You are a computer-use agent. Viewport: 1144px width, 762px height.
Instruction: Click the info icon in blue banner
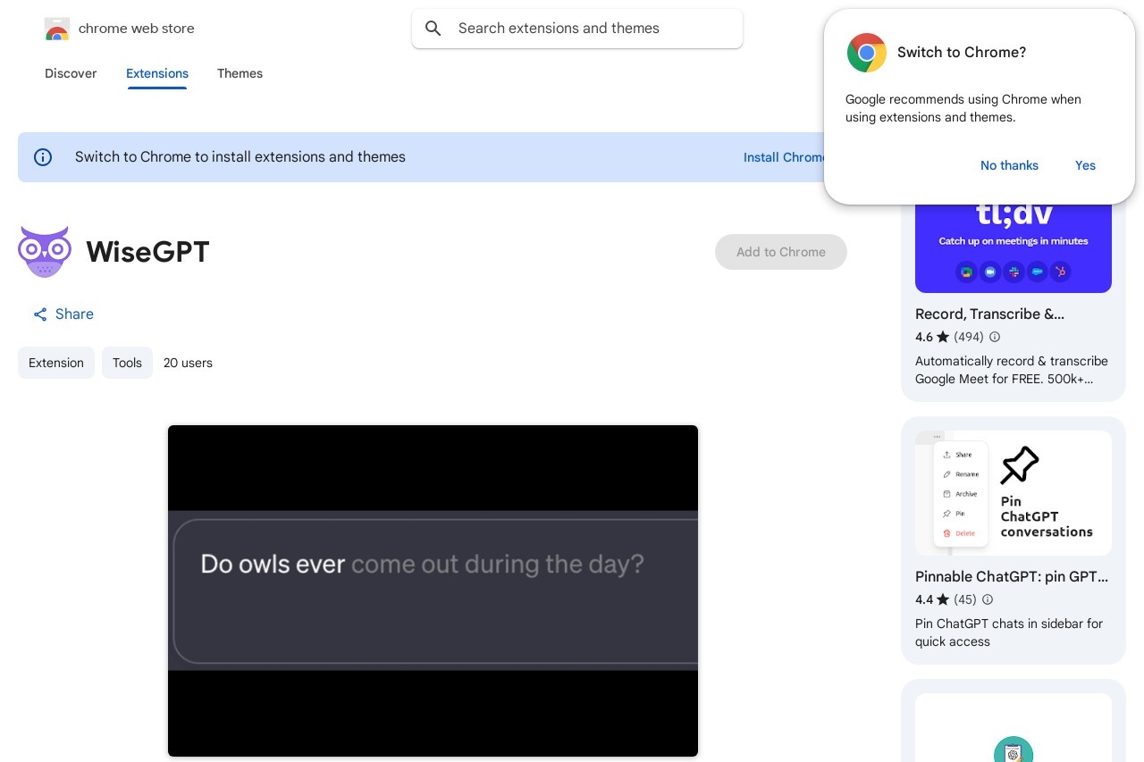point(43,157)
